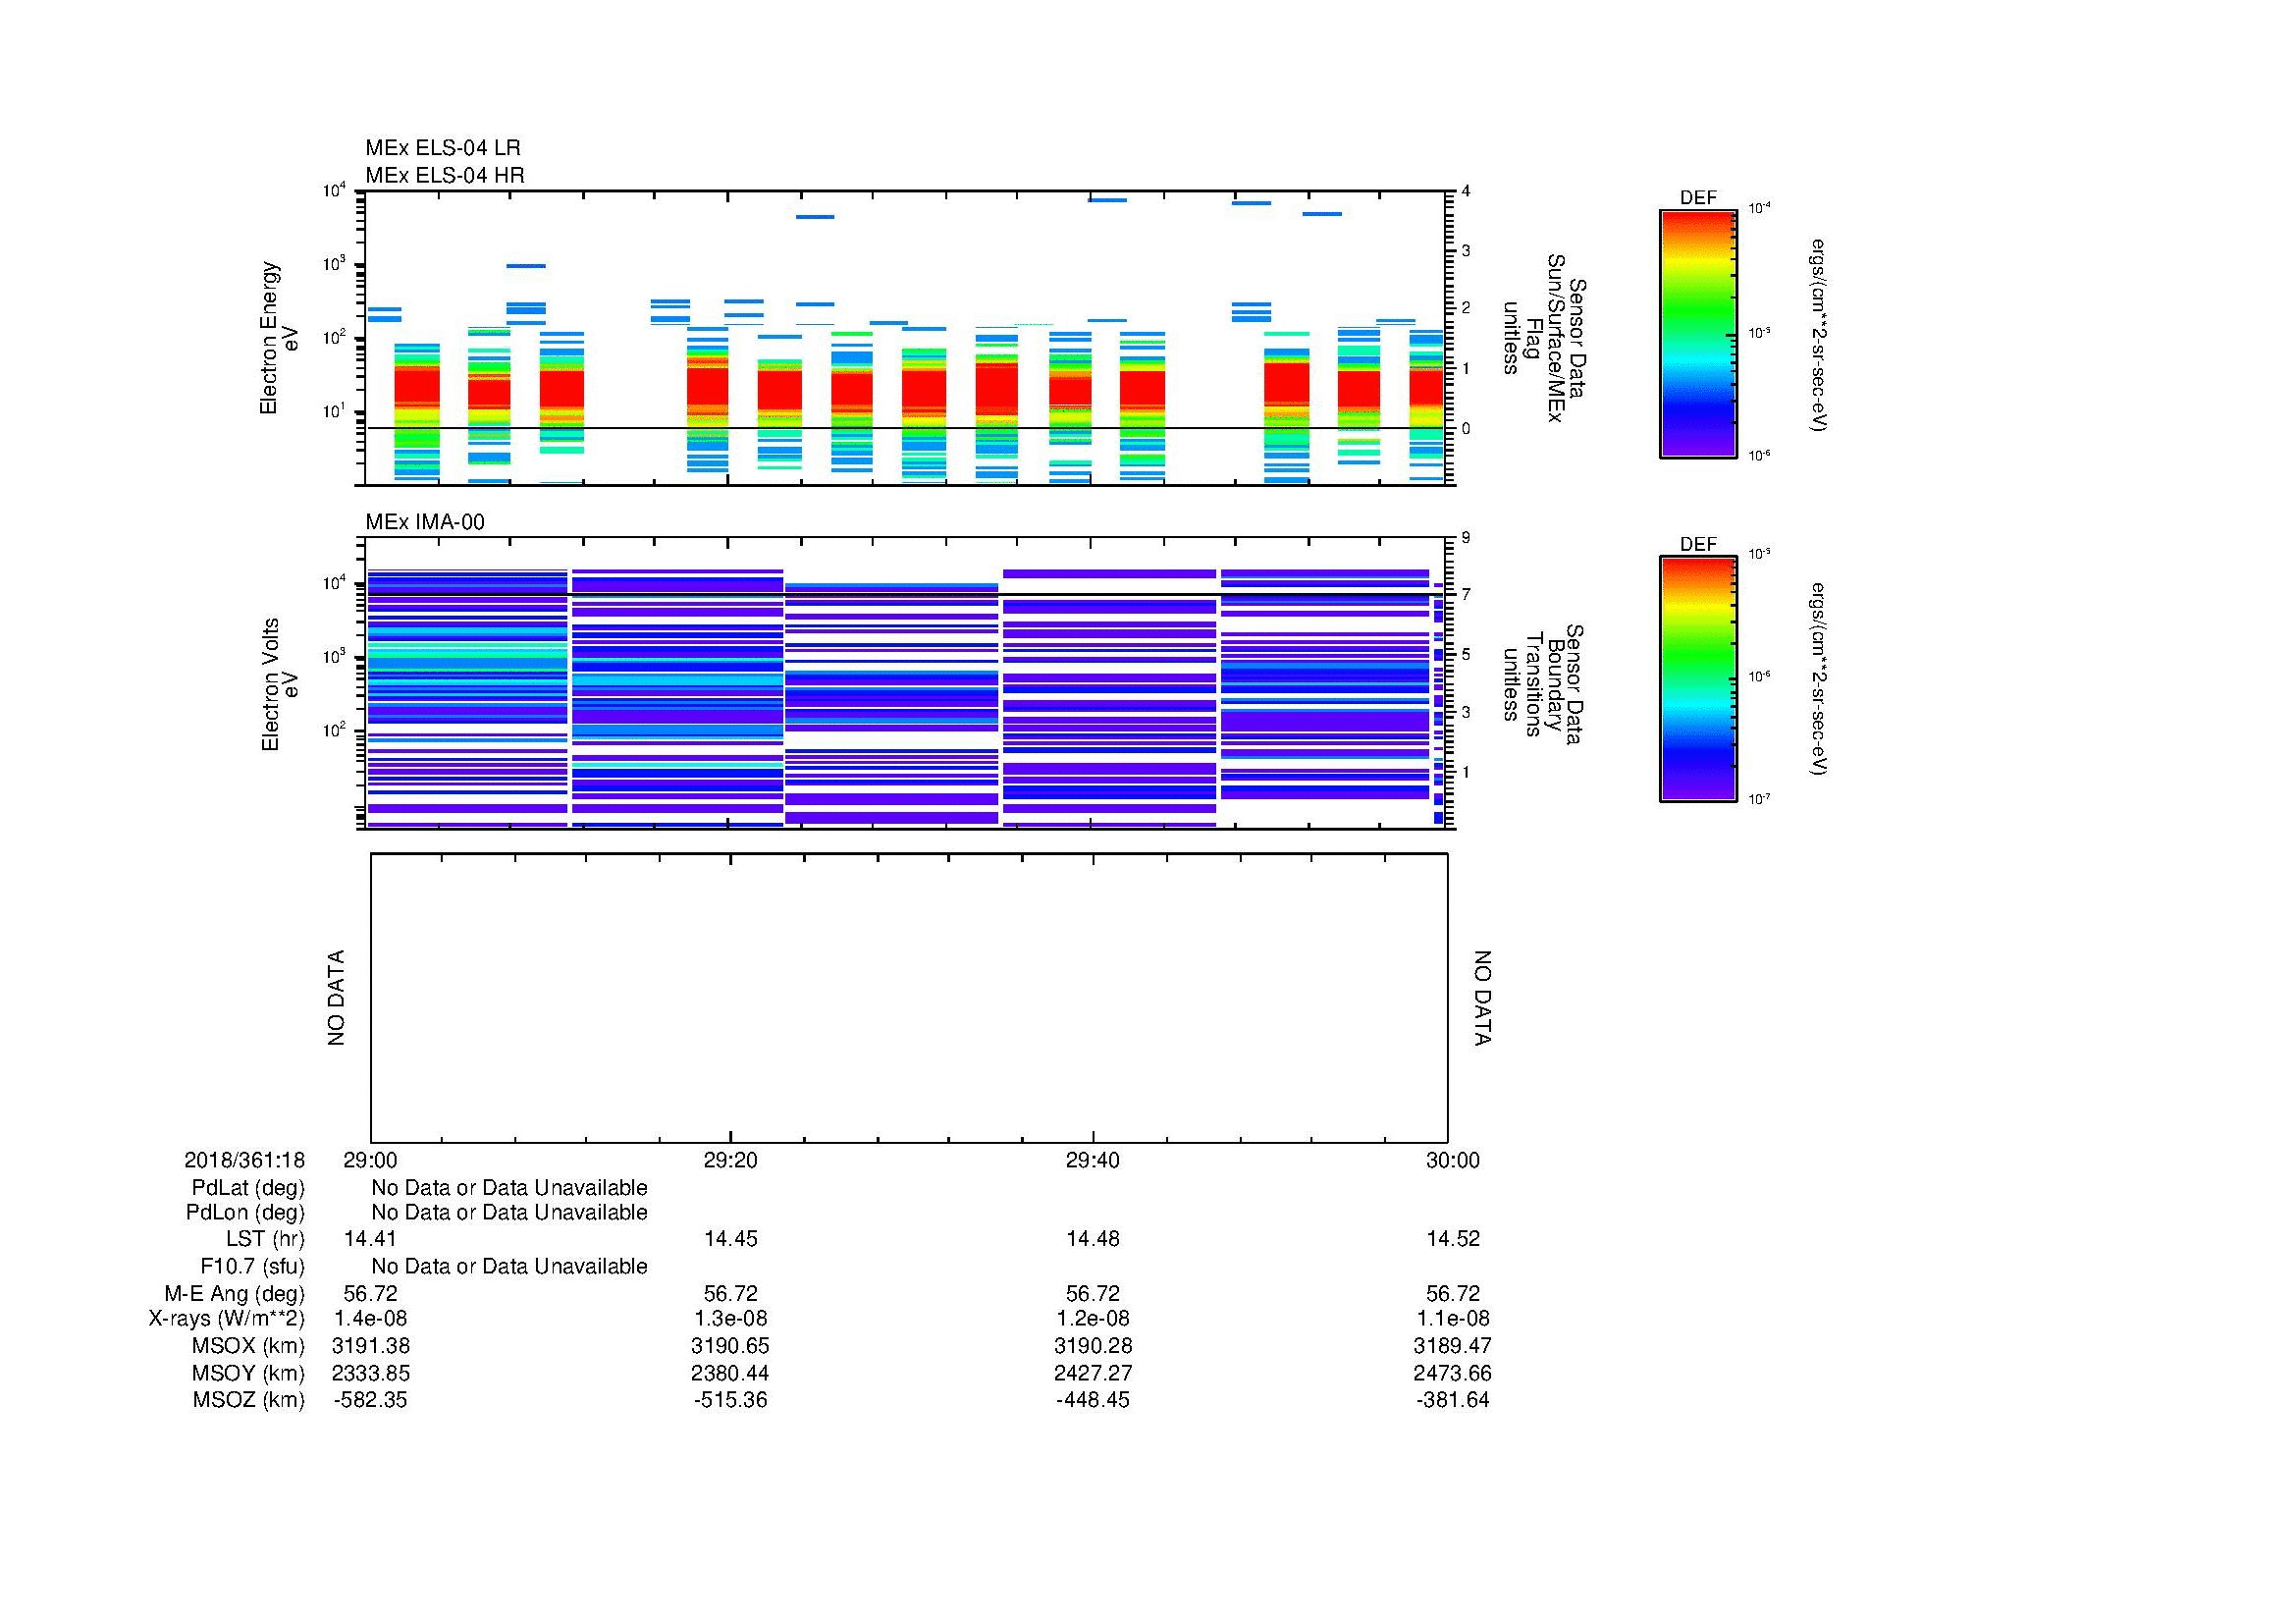The height and width of the screenshot is (1623, 2296).
Task: Click the M-E Ang value under 29:00
Action: coord(370,1294)
